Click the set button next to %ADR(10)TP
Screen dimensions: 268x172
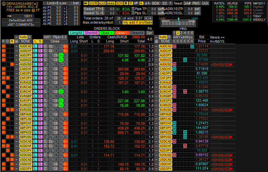[197, 9]
